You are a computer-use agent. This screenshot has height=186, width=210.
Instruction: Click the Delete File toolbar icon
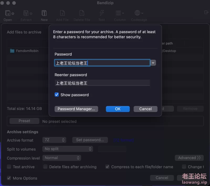(x=82, y=13)
